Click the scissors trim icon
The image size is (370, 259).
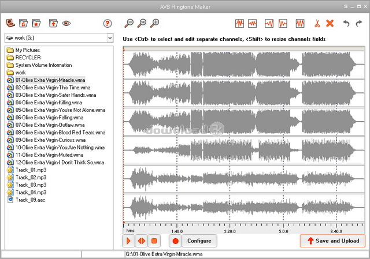tap(317, 23)
